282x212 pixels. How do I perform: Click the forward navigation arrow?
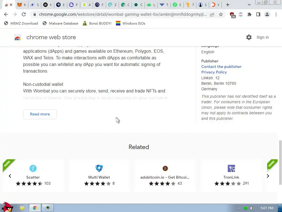coord(15,14)
